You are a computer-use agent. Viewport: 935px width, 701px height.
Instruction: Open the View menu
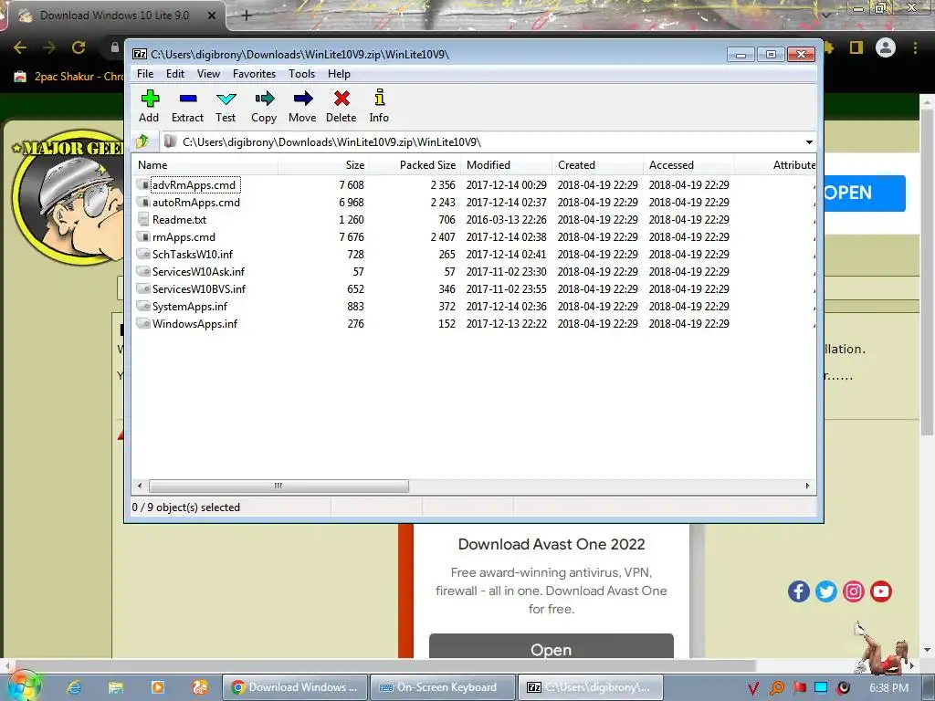click(209, 74)
